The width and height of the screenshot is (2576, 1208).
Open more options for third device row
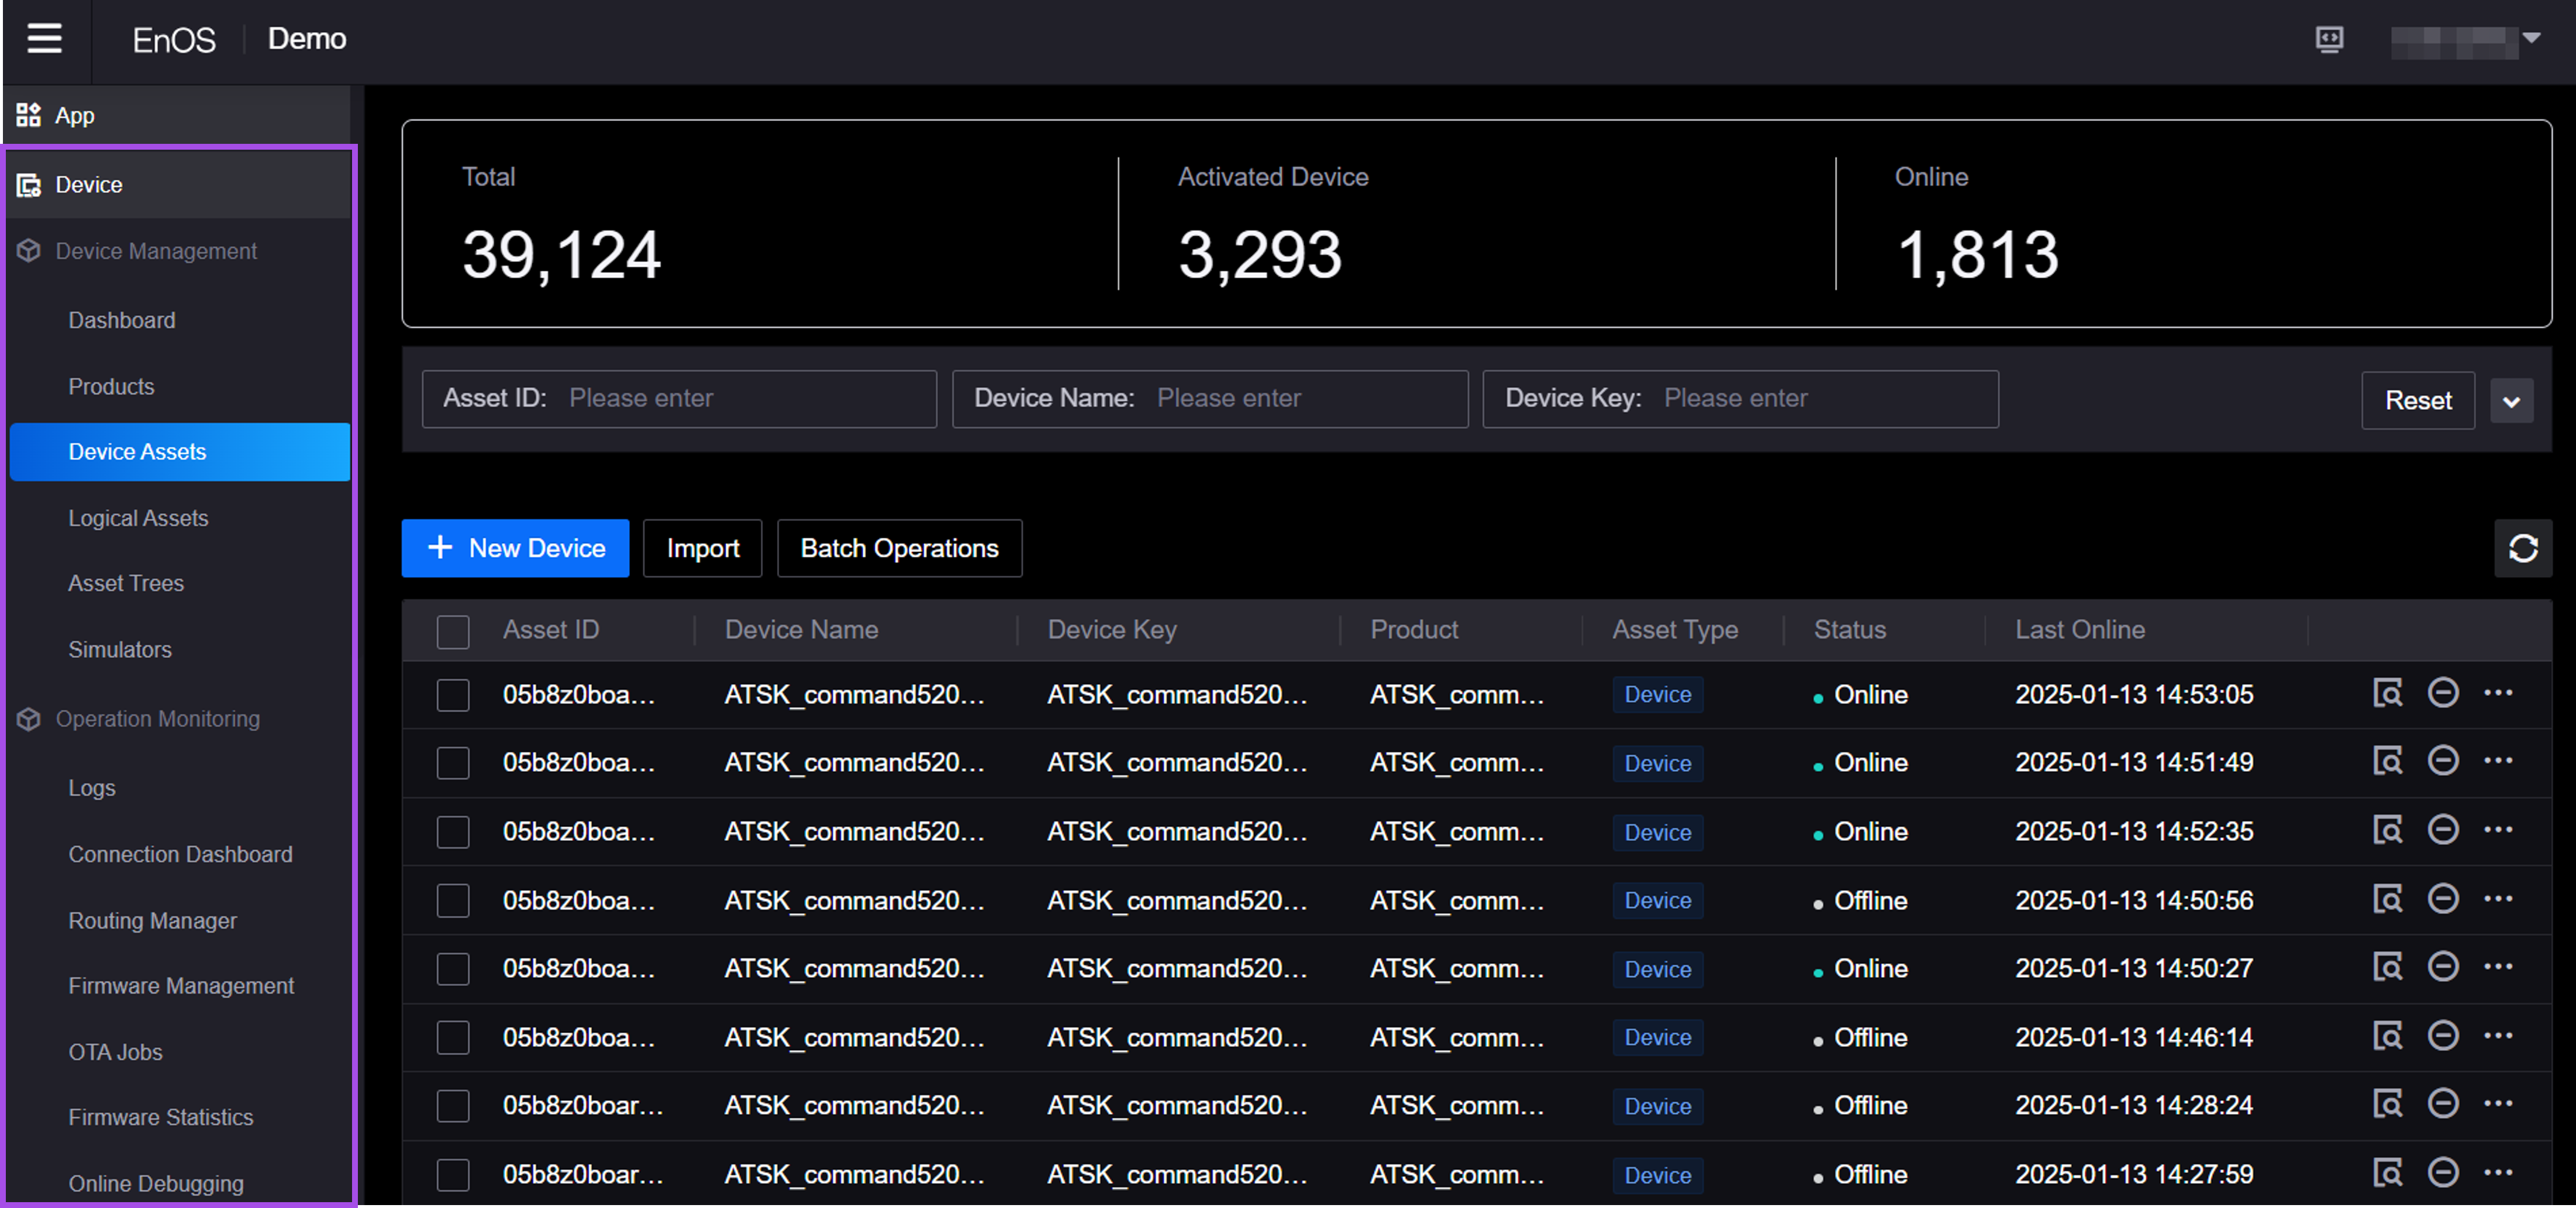click(2497, 830)
